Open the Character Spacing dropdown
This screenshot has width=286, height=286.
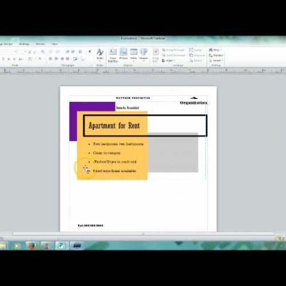30,59
